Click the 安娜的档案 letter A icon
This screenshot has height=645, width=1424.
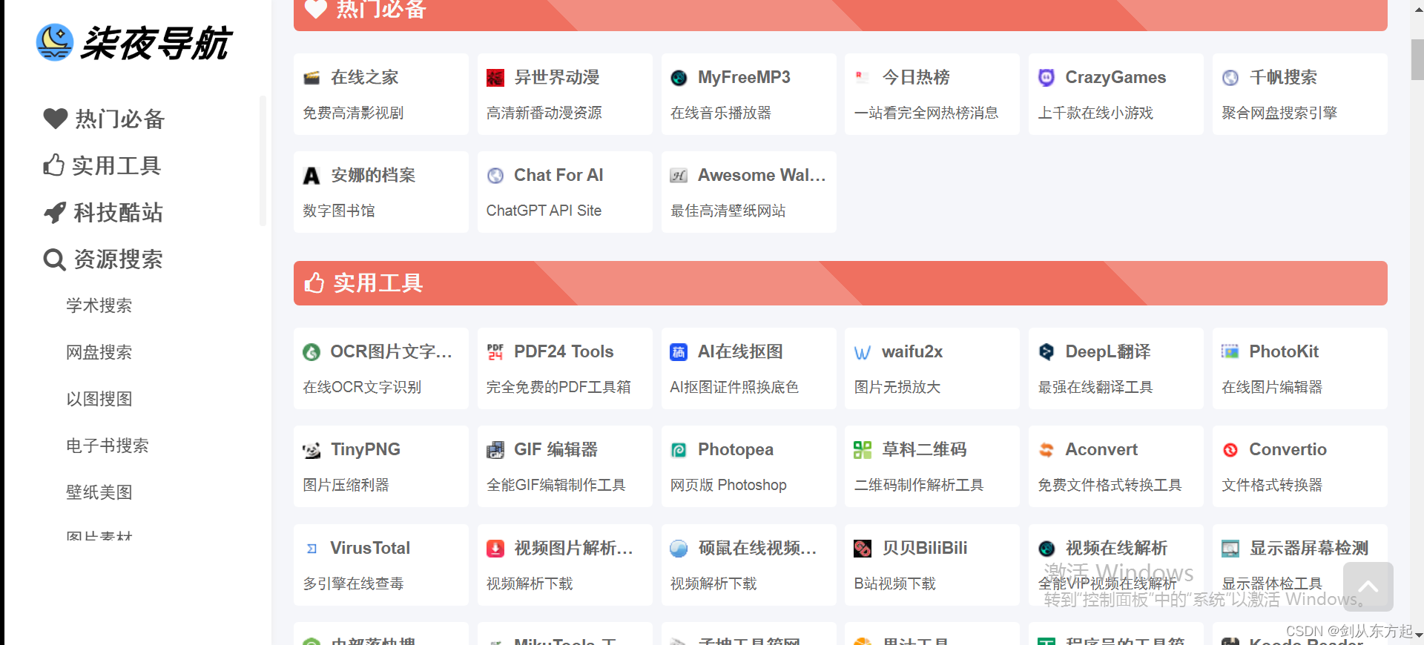click(311, 176)
